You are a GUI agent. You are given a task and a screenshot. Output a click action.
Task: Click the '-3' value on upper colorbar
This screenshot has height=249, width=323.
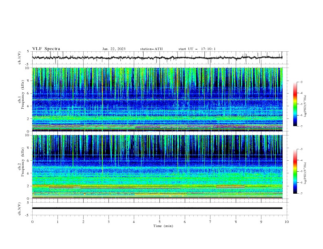pyautogui.click(x=301, y=82)
